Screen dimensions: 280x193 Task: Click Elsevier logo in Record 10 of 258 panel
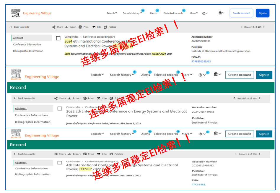pos(16,74)
